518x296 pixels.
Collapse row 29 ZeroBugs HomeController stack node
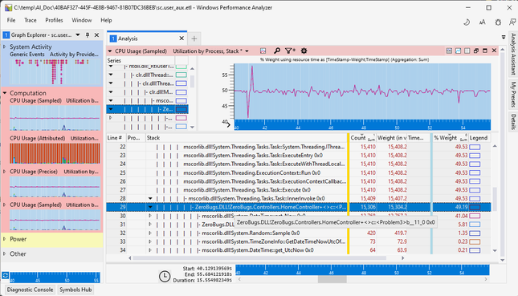[x=150, y=207]
